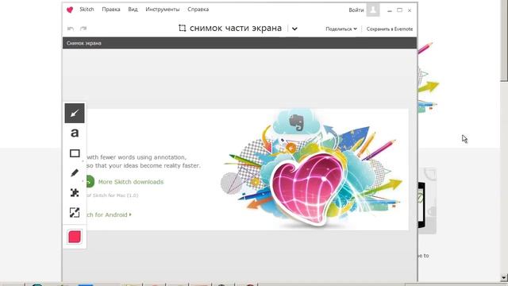Click the screen snap crop icon
508x286 pixels.
[182, 29]
